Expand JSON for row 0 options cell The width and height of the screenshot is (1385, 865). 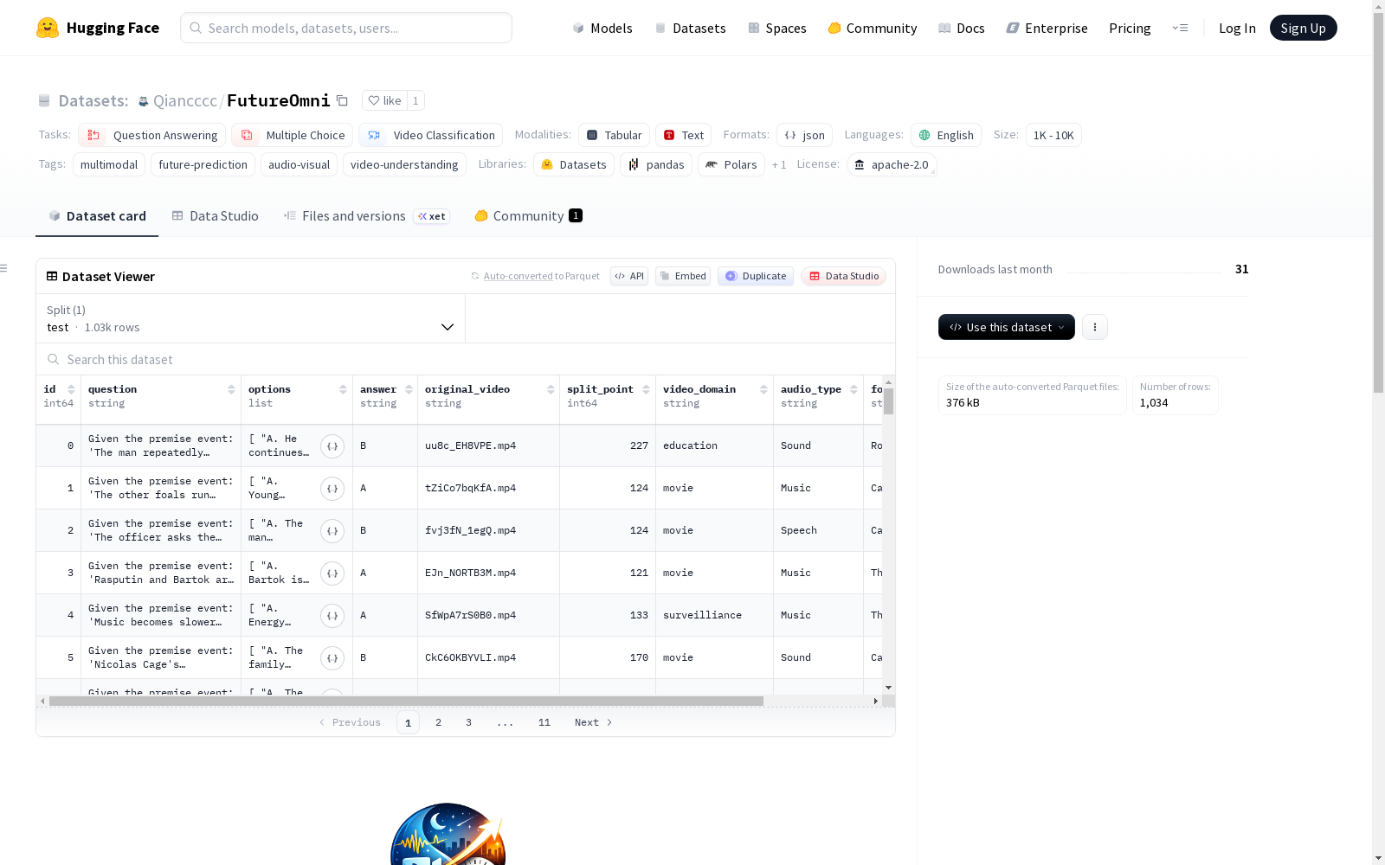pos(332,446)
